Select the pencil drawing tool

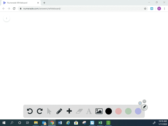click(59, 111)
